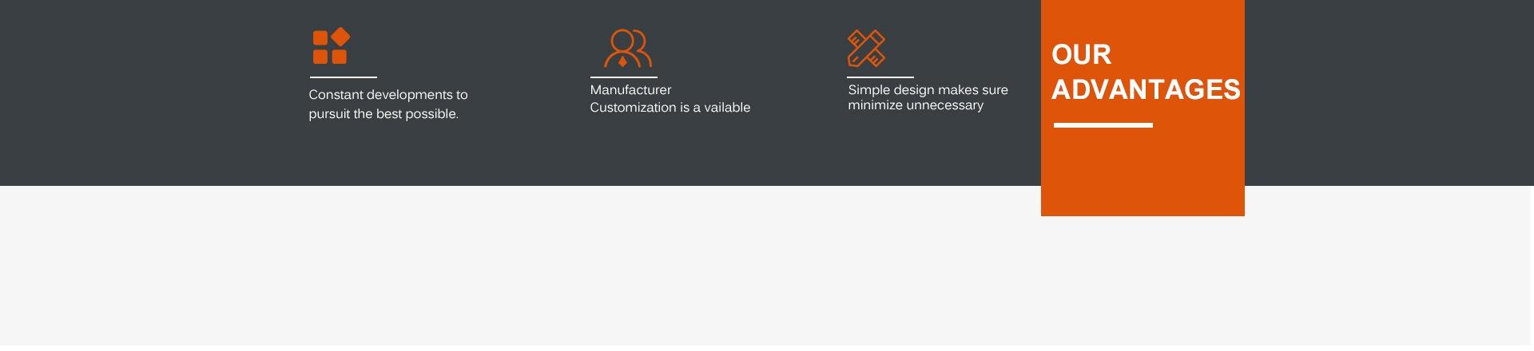Click the white underline below the ruler-pencil icon
Viewport: 1534px width, 351px height.
coord(880,77)
